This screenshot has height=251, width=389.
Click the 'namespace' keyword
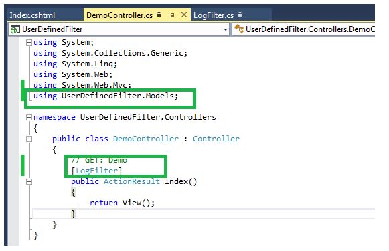point(54,117)
